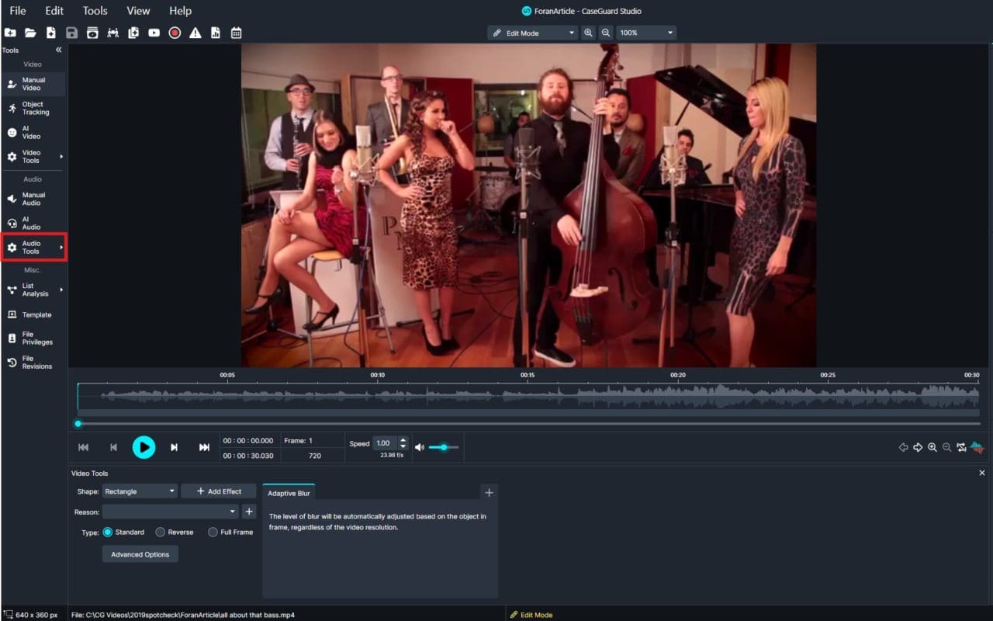Expand the Audio Tools submenu

[61, 247]
